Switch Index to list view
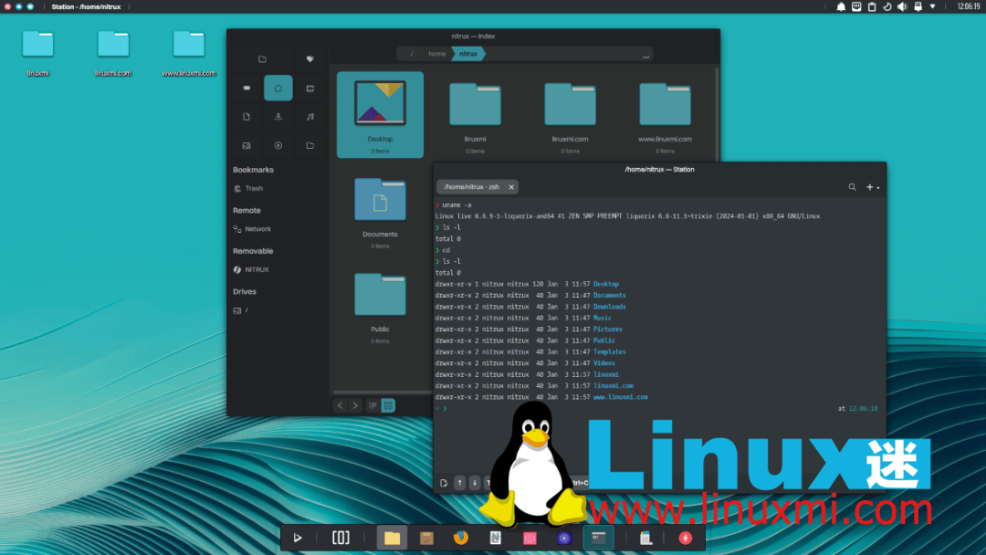 [372, 406]
